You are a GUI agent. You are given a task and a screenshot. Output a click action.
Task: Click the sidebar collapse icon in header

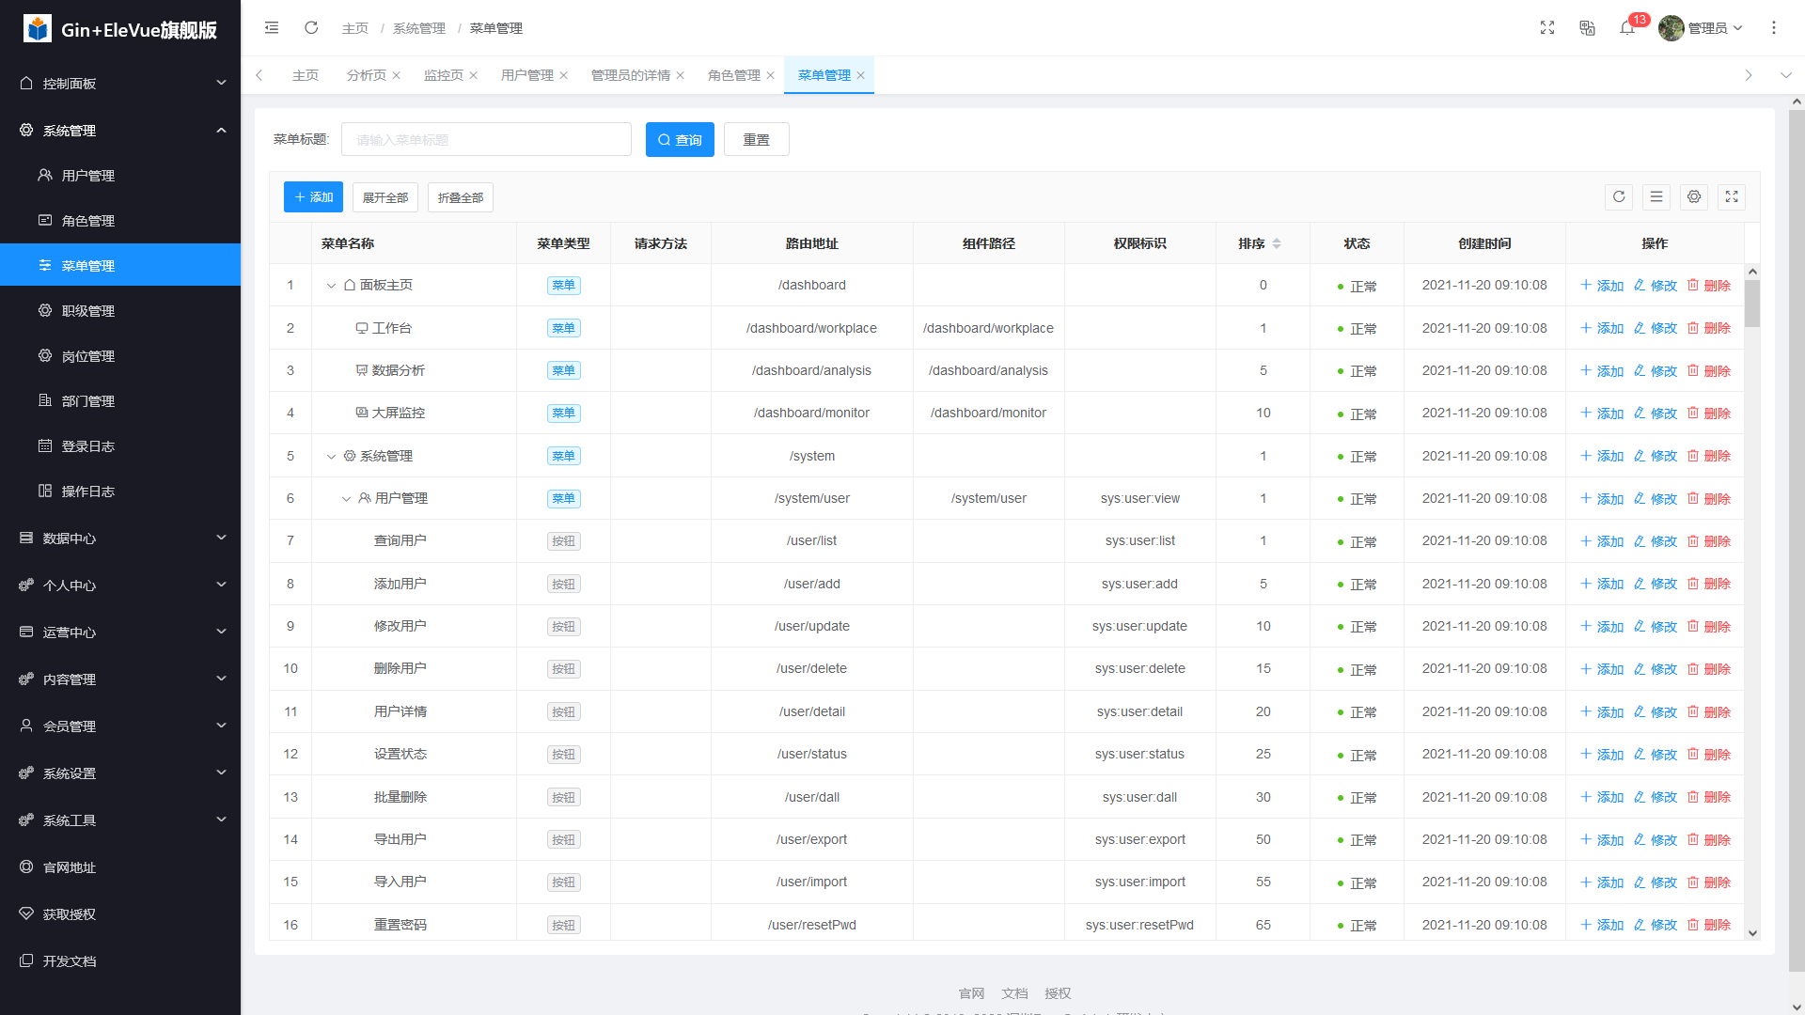tap(272, 28)
